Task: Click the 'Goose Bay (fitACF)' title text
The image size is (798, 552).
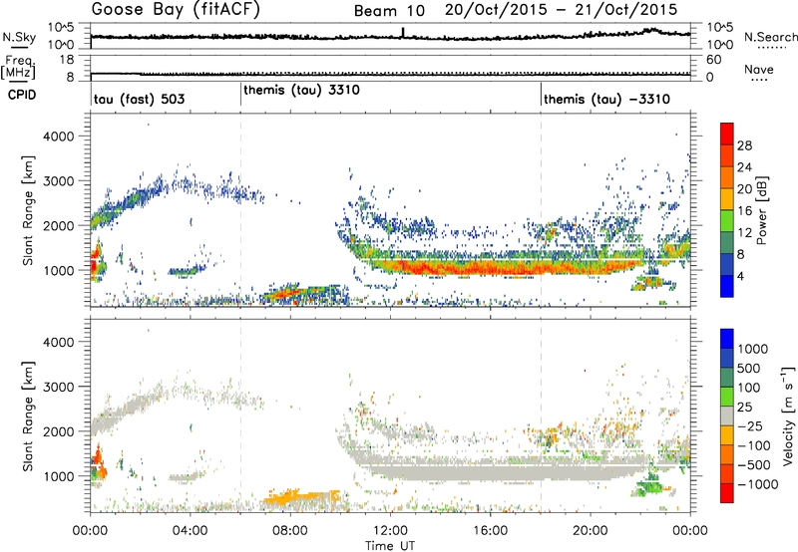Action: (176, 10)
